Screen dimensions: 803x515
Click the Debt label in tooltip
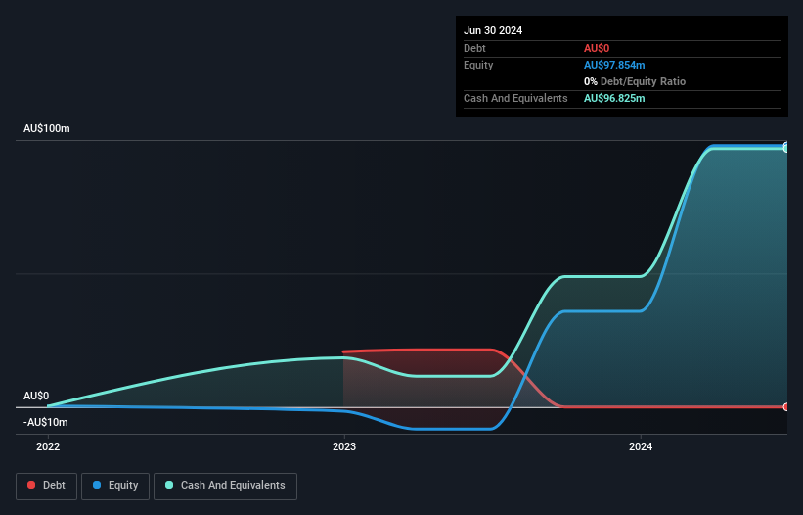[474, 48]
